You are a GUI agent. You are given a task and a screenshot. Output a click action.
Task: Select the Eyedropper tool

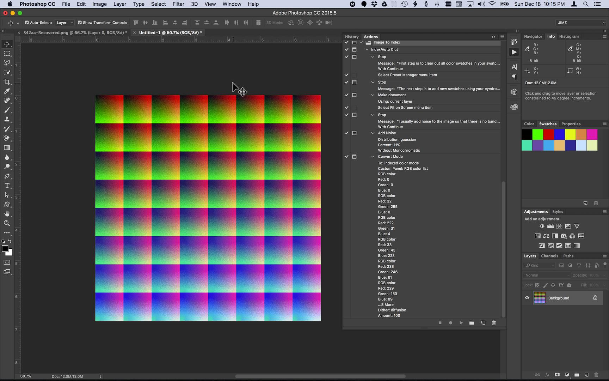pyautogui.click(x=7, y=91)
